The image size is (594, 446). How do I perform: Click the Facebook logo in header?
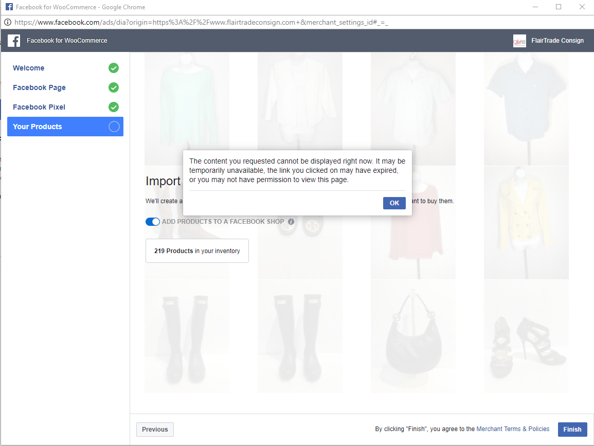coord(14,41)
